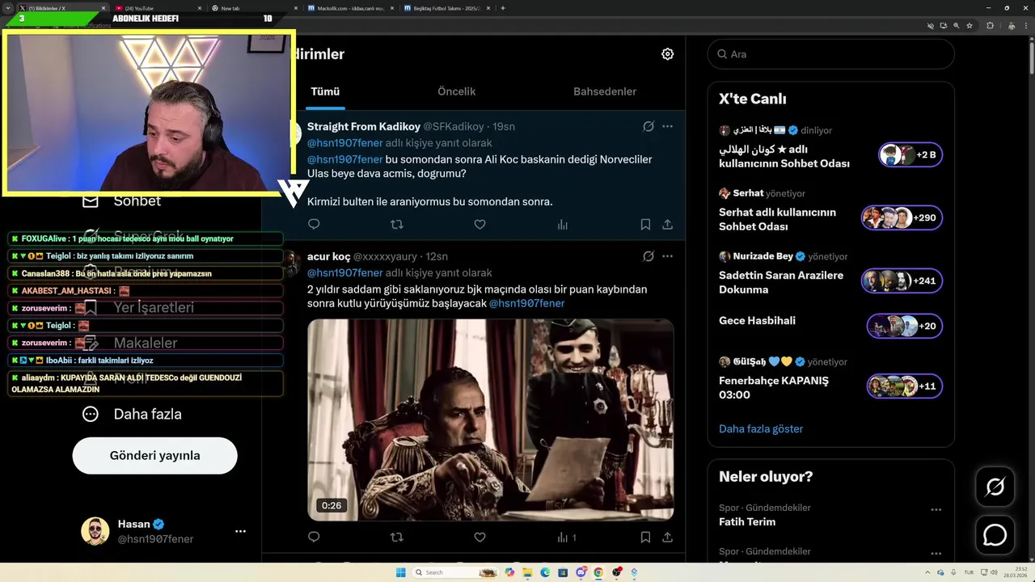
Task: Bookmark this page star icon in Chrome
Action: click(969, 26)
